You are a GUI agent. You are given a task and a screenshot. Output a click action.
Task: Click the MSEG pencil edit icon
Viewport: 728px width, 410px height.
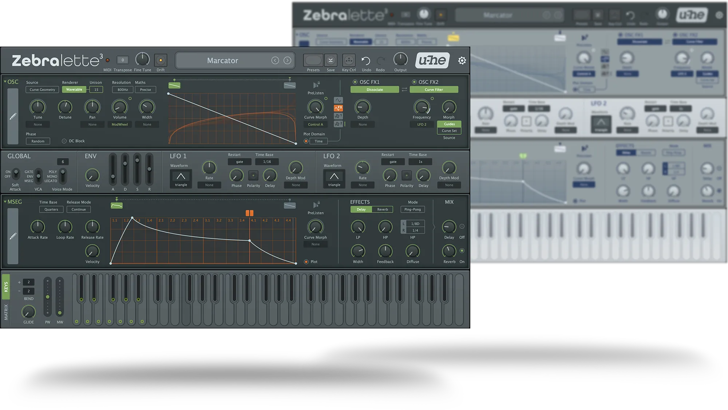13,236
